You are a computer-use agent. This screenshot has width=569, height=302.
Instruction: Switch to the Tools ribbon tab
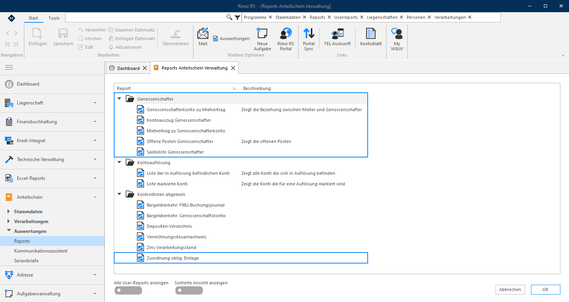point(54,18)
